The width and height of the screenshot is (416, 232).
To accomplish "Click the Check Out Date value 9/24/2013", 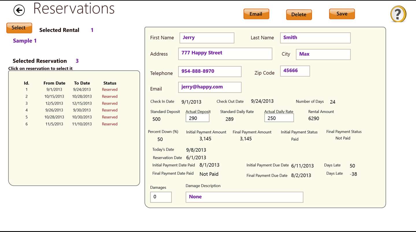I will coord(262,101).
